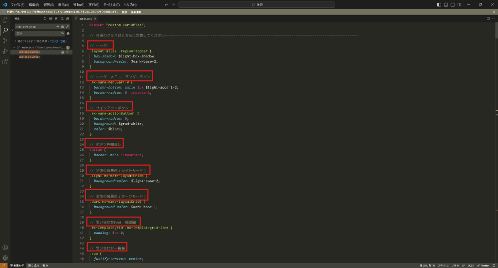Open the Source Control view

[5, 41]
